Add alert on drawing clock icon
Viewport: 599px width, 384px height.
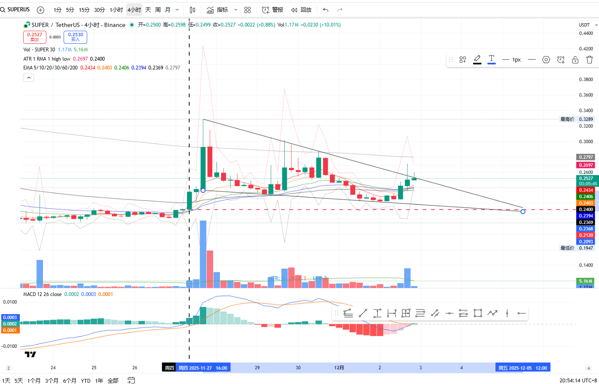coord(561,60)
